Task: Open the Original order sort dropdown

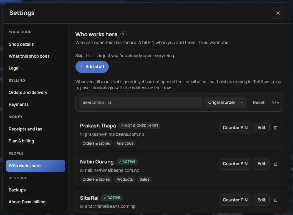Action: (x=226, y=103)
